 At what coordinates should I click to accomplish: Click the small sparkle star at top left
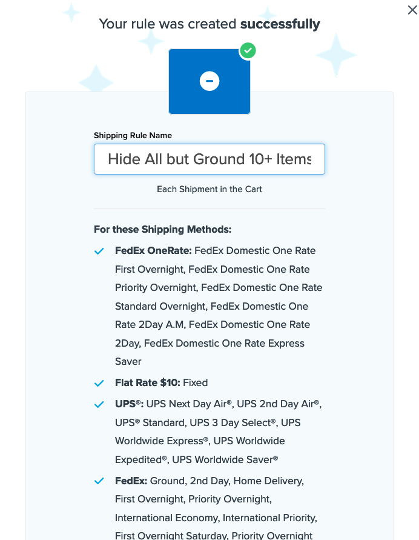point(71,12)
